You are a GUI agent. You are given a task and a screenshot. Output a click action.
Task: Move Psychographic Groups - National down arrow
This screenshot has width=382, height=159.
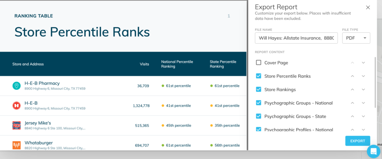pos(363,103)
